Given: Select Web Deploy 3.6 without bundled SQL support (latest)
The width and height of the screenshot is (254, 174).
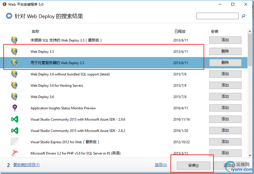Looking at the screenshot, I should [x=70, y=74].
